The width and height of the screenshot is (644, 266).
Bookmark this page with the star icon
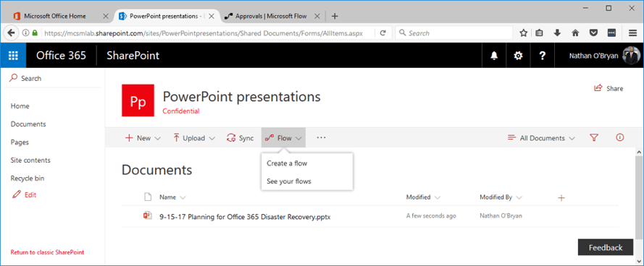coord(523,33)
